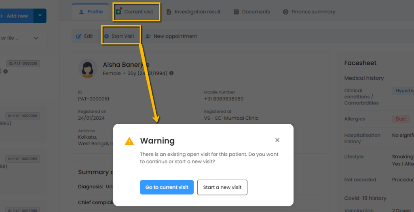Open Investigation result tab
The width and height of the screenshot is (414, 212).
[x=193, y=12]
